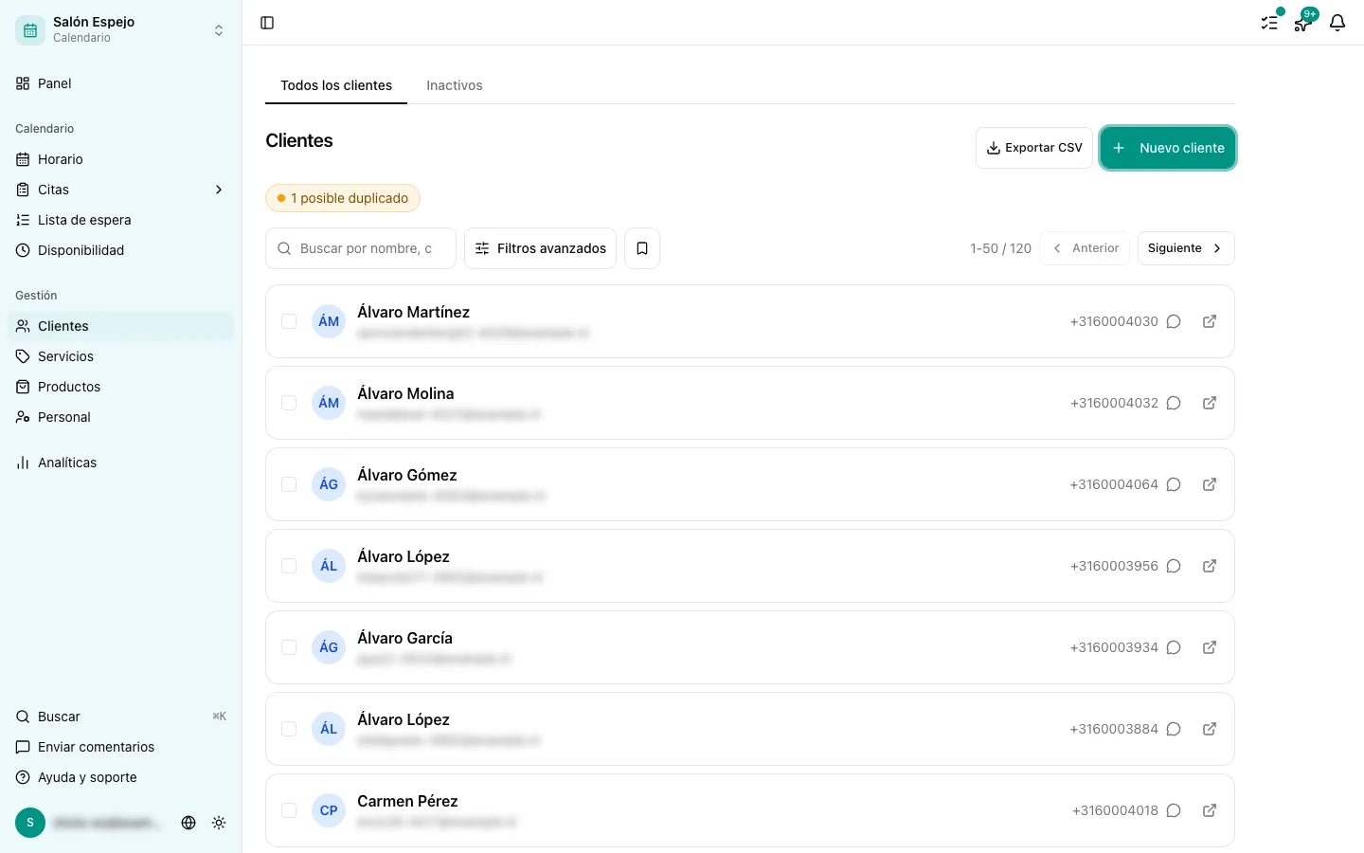
Task: Open the client with phone +3160004030 in new view
Action: (x=1210, y=321)
